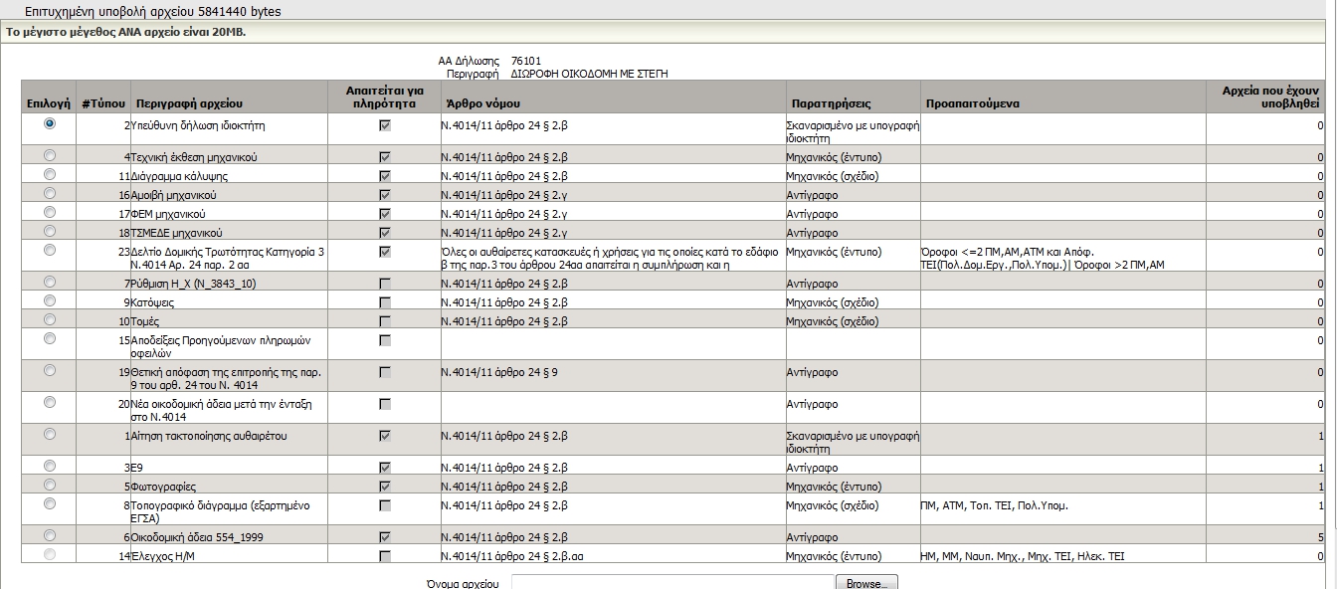Click the Όνομα αρχείου file name field
Screen dimensions: 1337x589
click(671, 583)
